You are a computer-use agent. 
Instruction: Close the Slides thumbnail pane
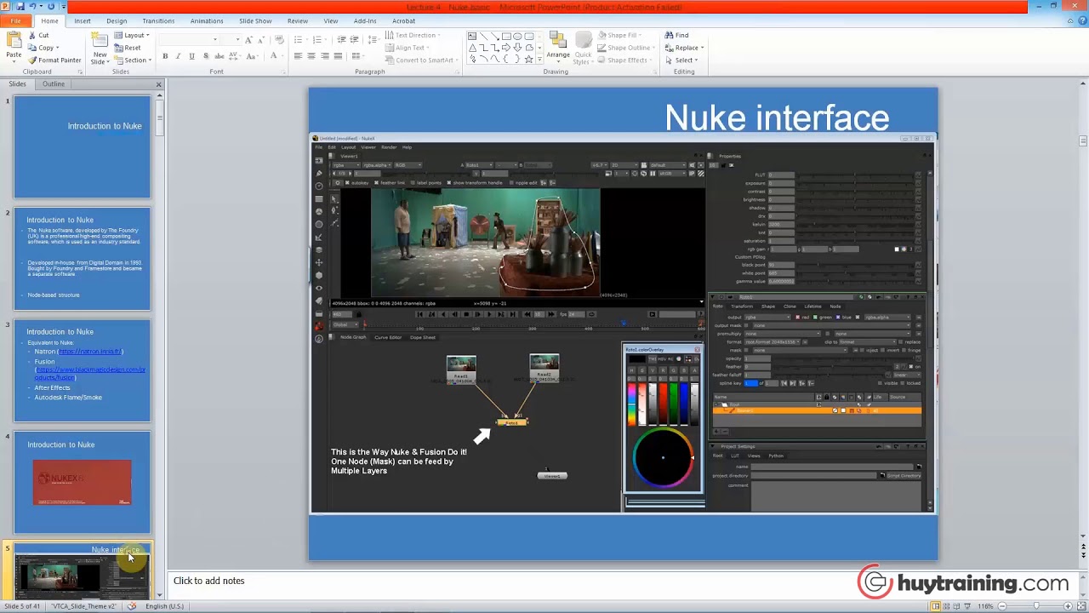click(x=158, y=84)
